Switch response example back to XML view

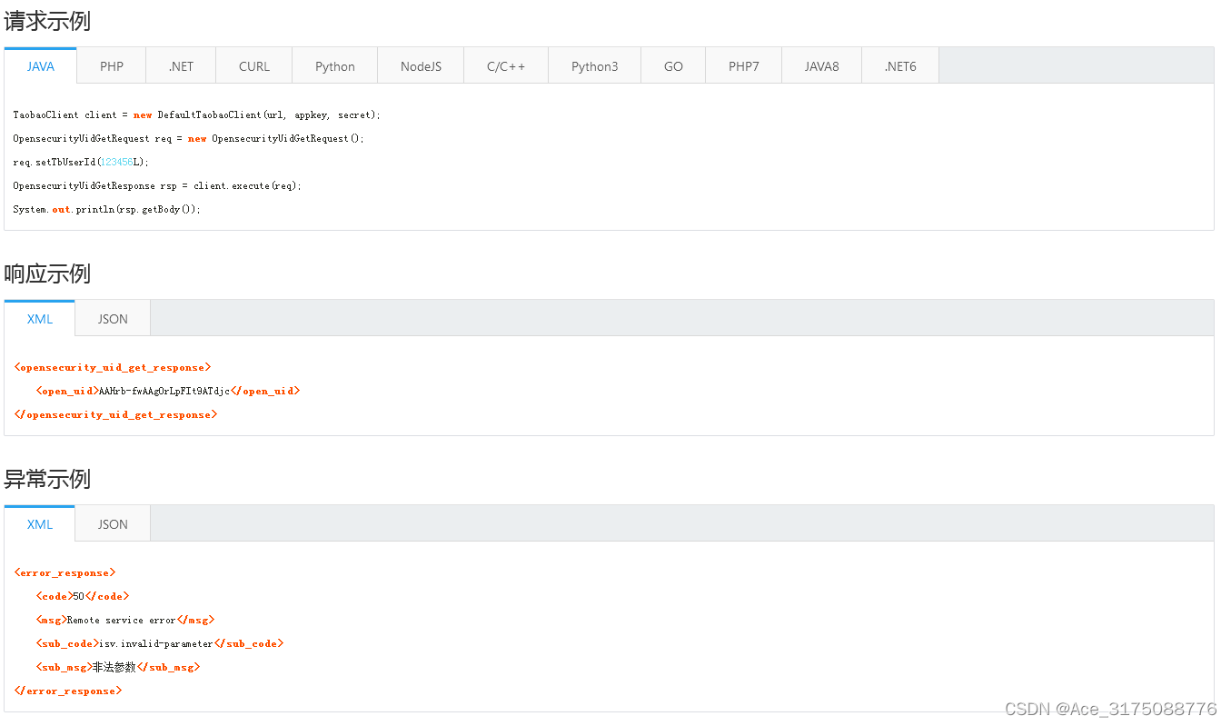tap(39, 318)
